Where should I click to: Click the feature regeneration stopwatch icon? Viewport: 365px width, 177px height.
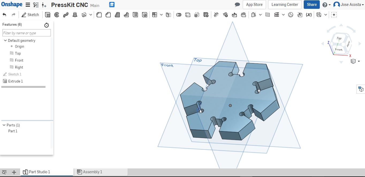pos(47,25)
